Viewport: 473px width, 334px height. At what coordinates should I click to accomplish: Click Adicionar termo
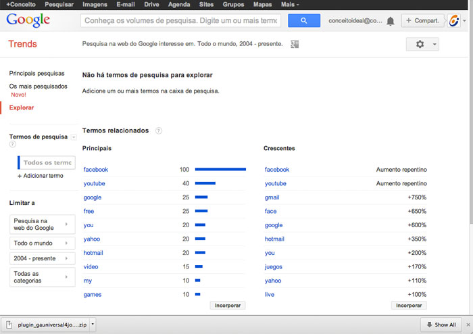41,176
